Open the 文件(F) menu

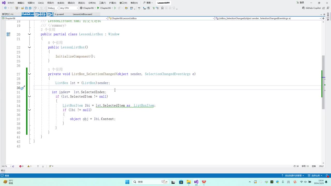pos(11,3)
